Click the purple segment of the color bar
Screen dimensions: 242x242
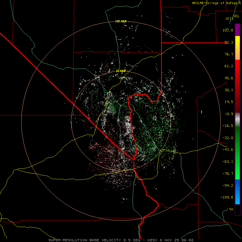tap(237, 30)
